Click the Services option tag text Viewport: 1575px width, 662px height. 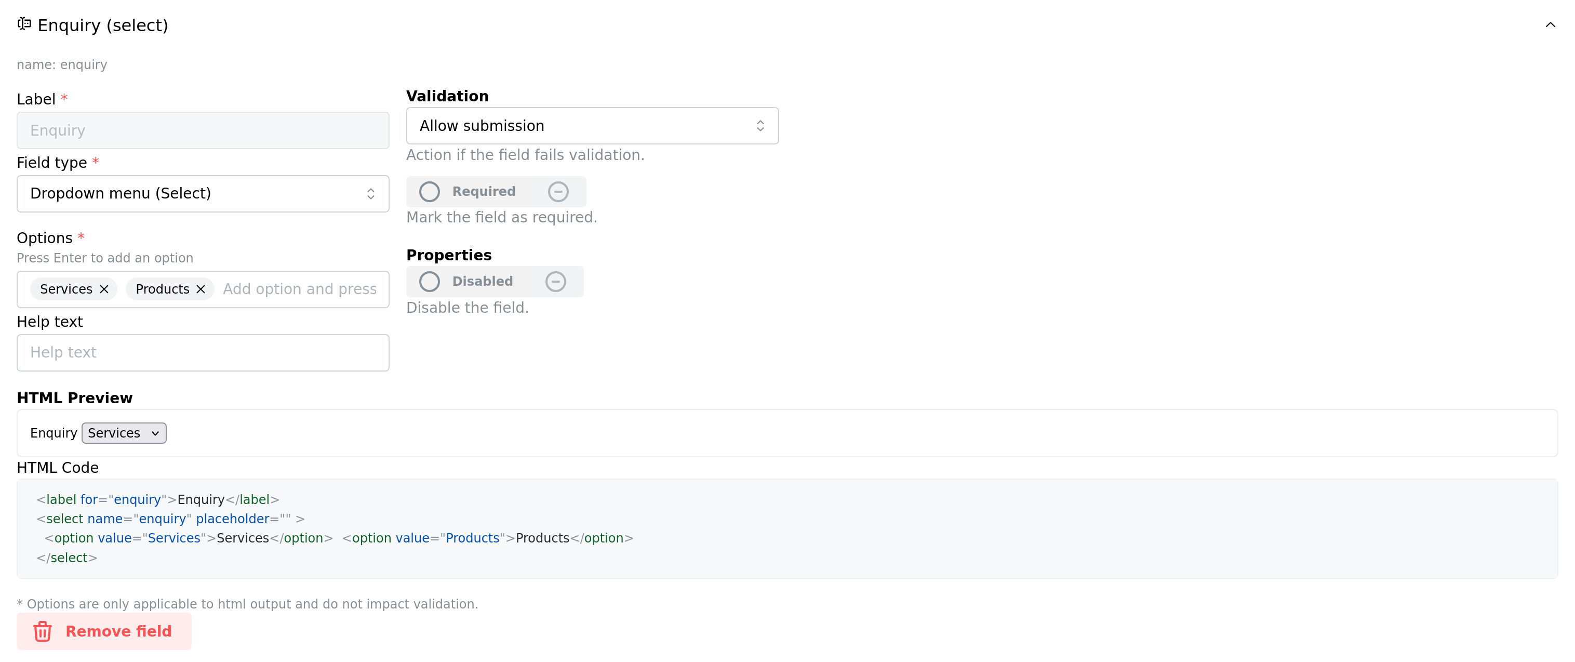click(x=66, y=289)
